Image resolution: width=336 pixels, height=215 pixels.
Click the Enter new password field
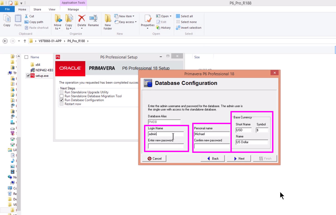166,146
